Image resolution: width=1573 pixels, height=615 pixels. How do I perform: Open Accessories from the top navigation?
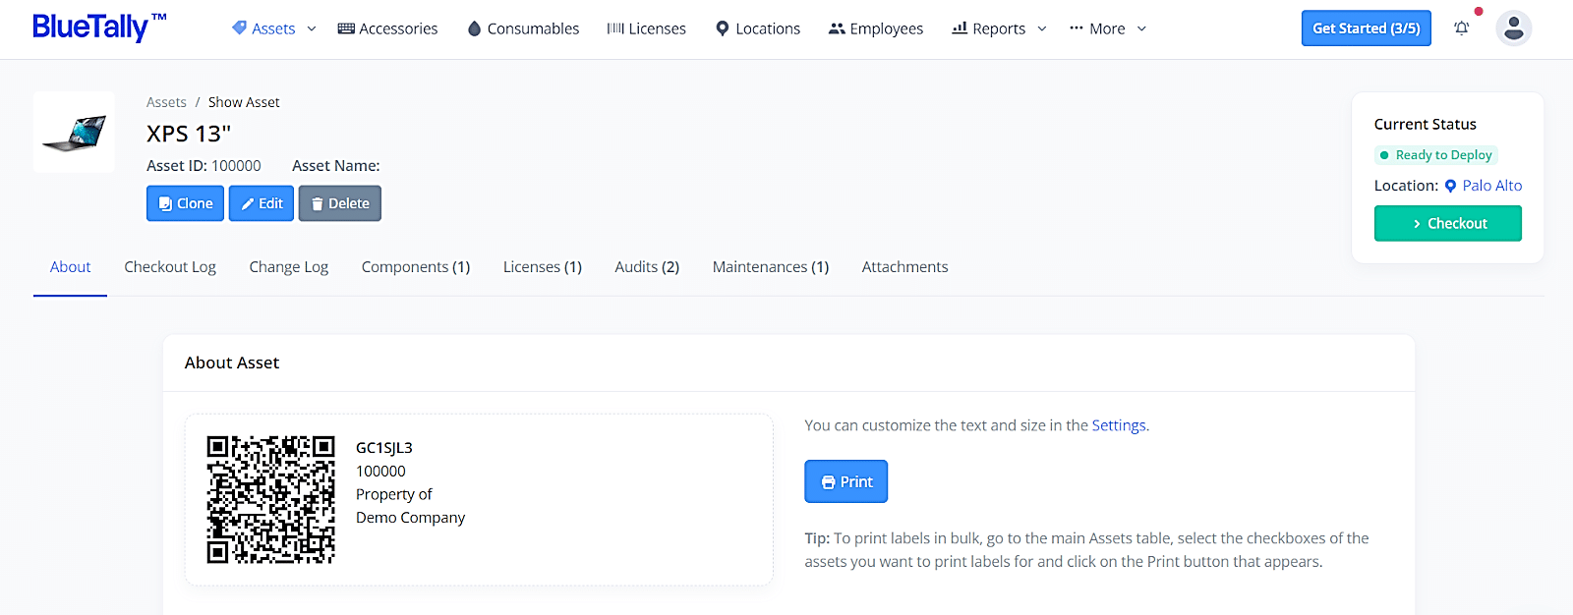(x=387, y=28)
